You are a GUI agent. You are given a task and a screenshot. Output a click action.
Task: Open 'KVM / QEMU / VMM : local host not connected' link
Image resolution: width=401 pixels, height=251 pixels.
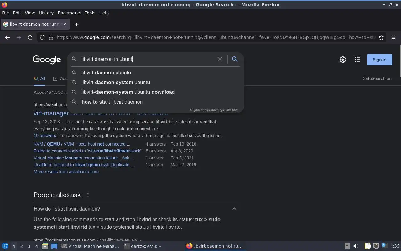[82, 144]
